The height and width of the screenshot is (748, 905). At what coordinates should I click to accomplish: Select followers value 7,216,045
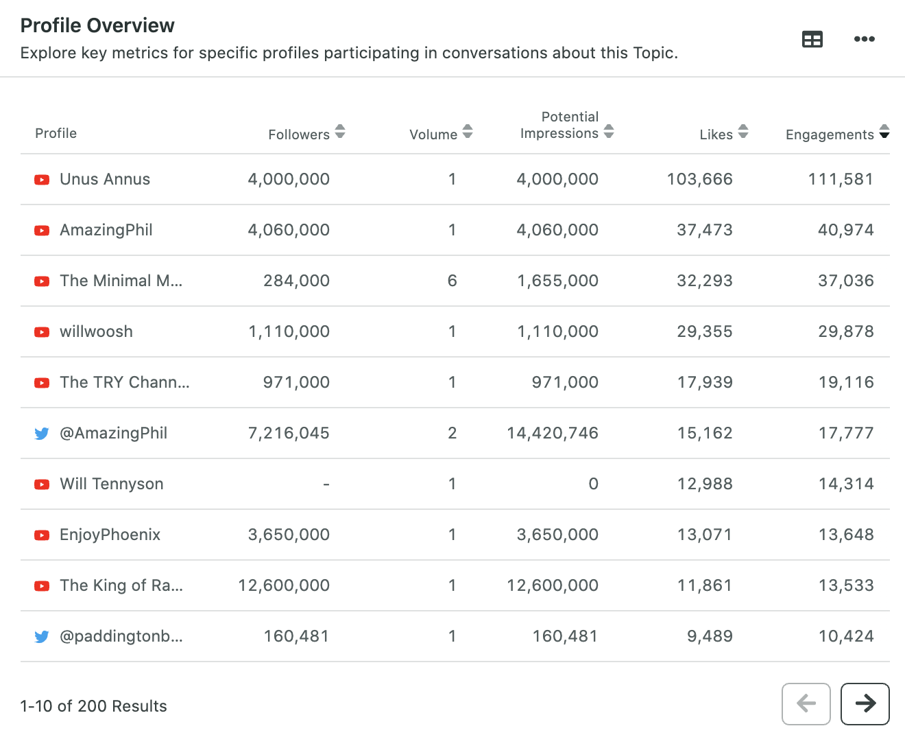(x=289, y=433)
